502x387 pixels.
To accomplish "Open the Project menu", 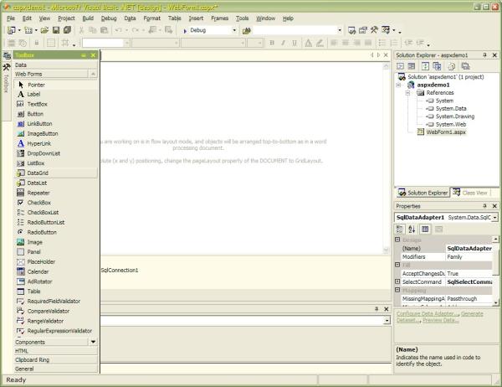I will [66, 18].
